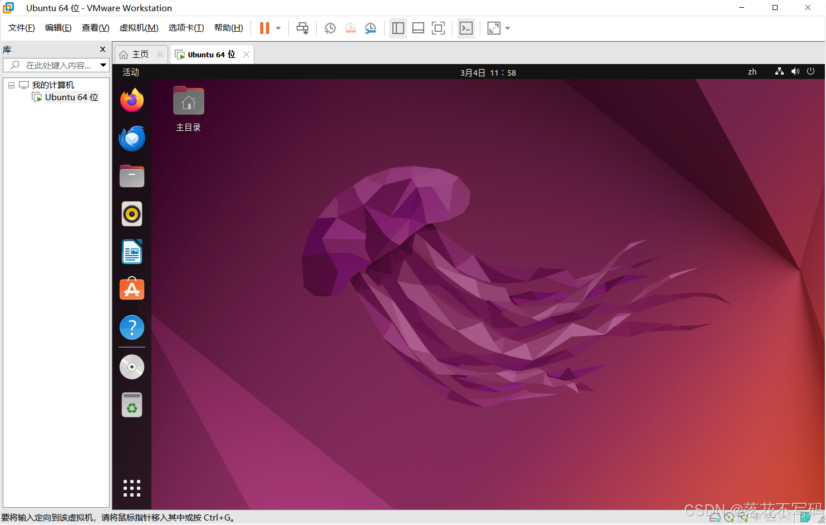Image resolution: width=826 pixels, height=525 pixels.
Task: Toggle the thumbnail bar view button
Action: pos(418,28)
